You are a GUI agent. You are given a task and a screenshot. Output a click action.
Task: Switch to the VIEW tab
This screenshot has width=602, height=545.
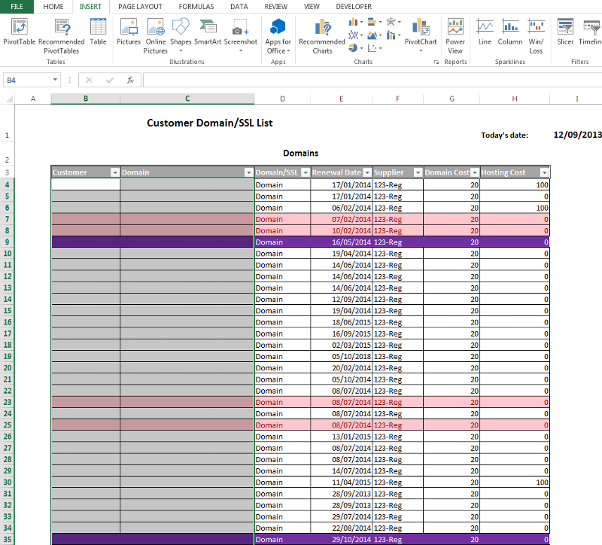point(312,7)
